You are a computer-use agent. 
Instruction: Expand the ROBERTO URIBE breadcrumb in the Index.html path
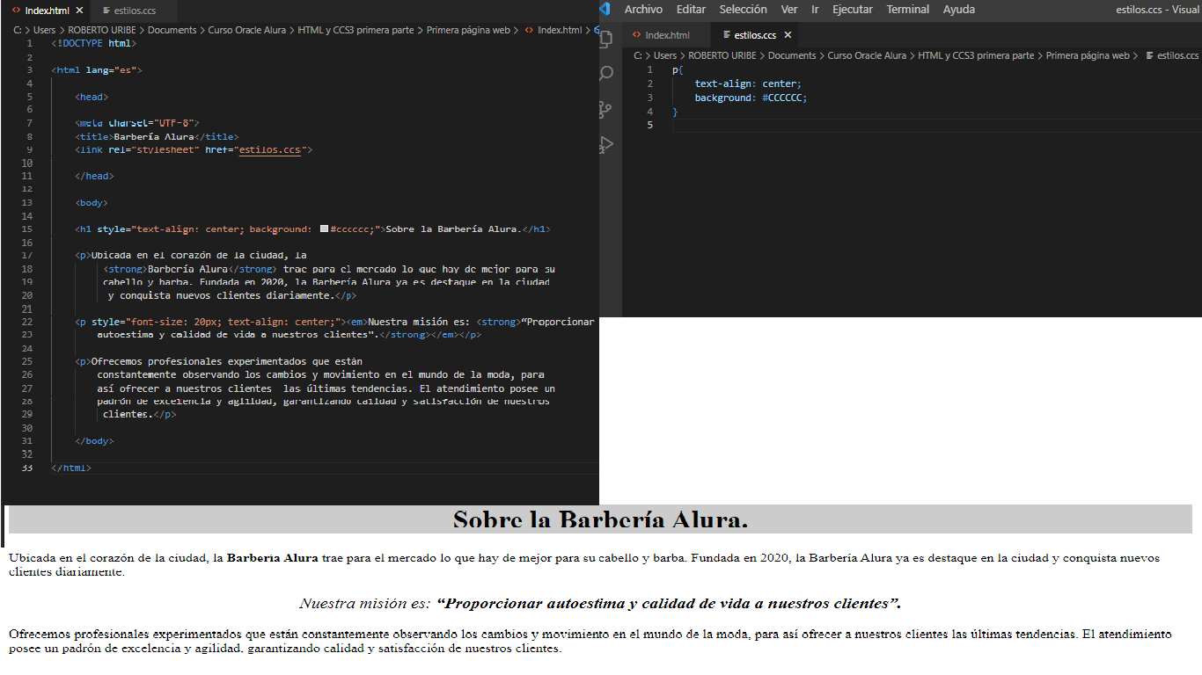102,30
